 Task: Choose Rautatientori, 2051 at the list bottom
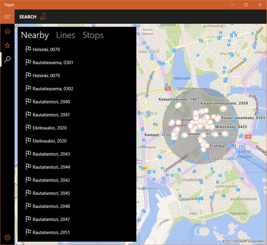tap(51, 232)
